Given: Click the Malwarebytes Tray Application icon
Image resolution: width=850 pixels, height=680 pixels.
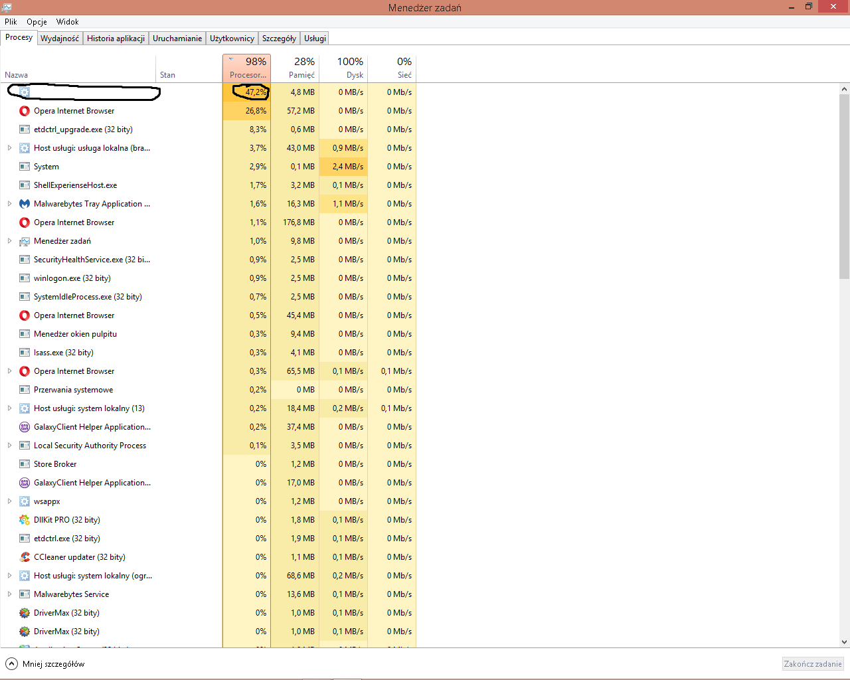Looking at the screenshot, I should [x=25, y=204].
